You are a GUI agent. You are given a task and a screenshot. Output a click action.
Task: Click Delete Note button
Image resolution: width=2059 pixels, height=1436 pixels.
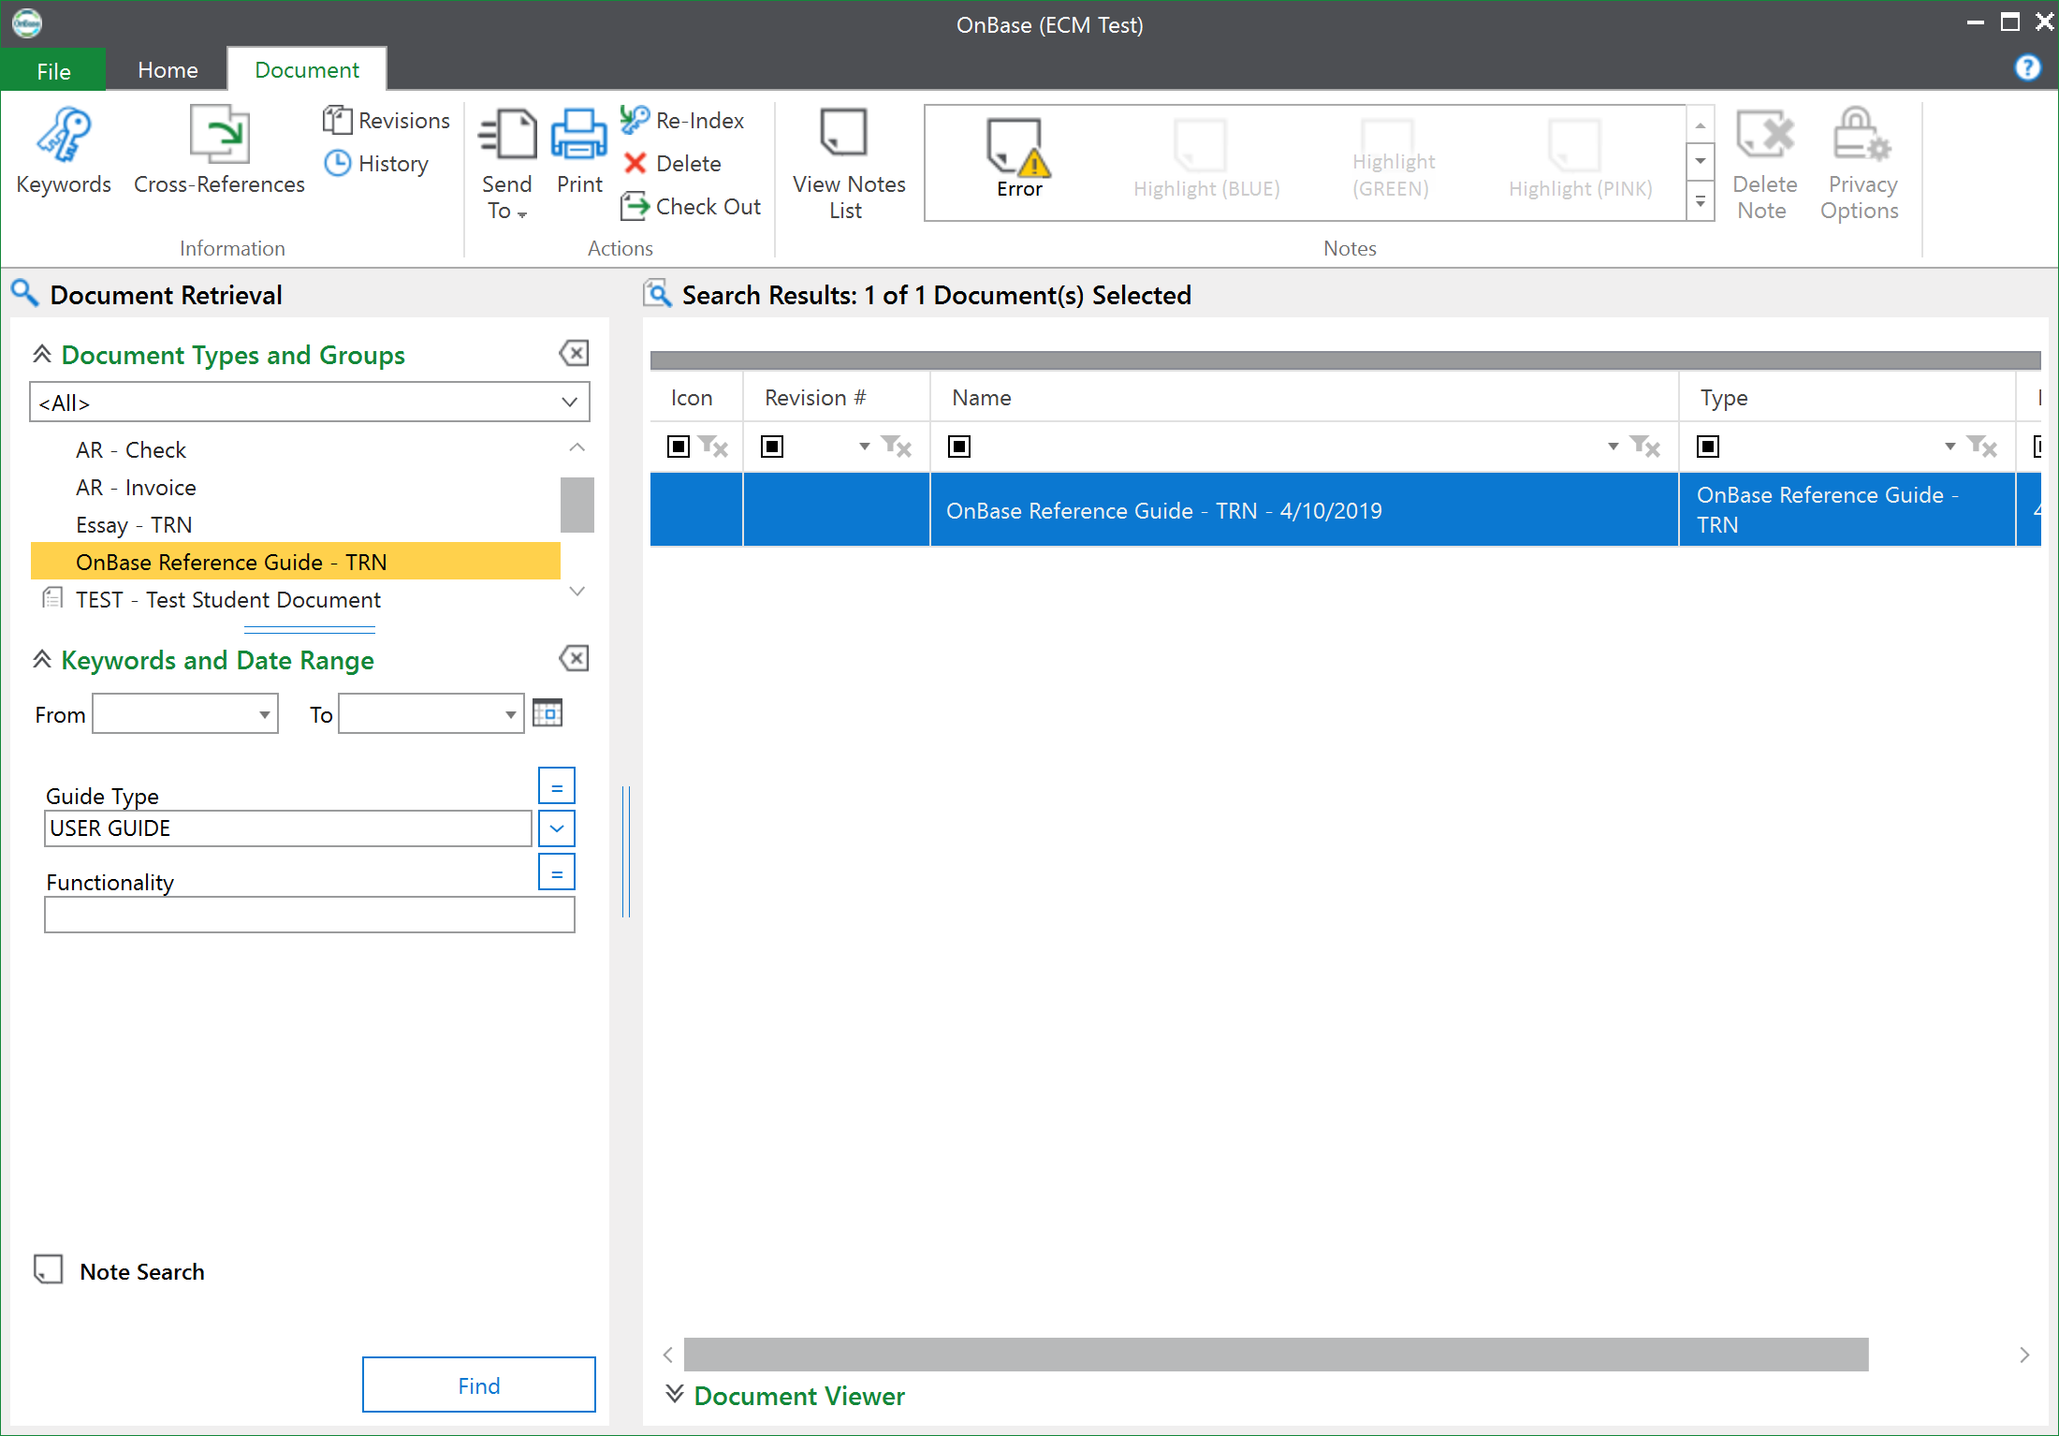1764,166
